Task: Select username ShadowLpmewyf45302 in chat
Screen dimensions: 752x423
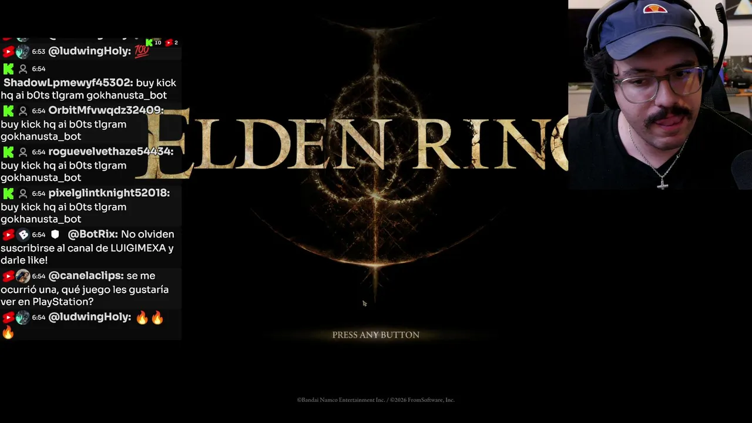Action: pyautogui.click(x=68, y=83)
